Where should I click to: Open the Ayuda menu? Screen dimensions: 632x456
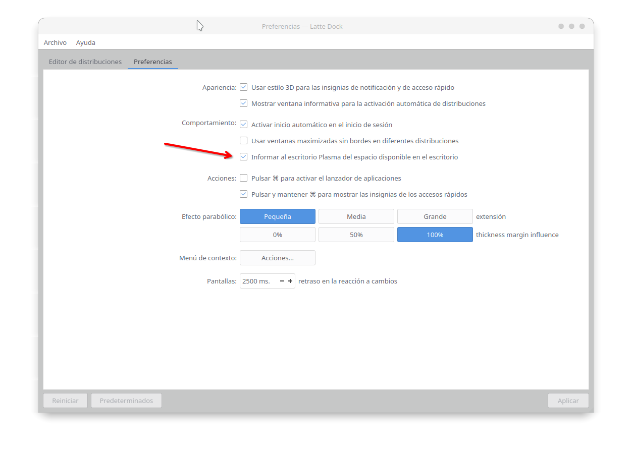click(x=86, y=42)
